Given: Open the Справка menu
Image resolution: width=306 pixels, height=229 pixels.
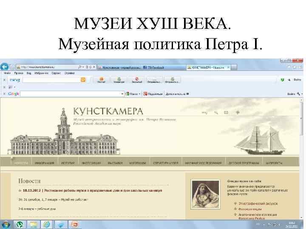Looking at the screenshot, I should click(69, 73).
